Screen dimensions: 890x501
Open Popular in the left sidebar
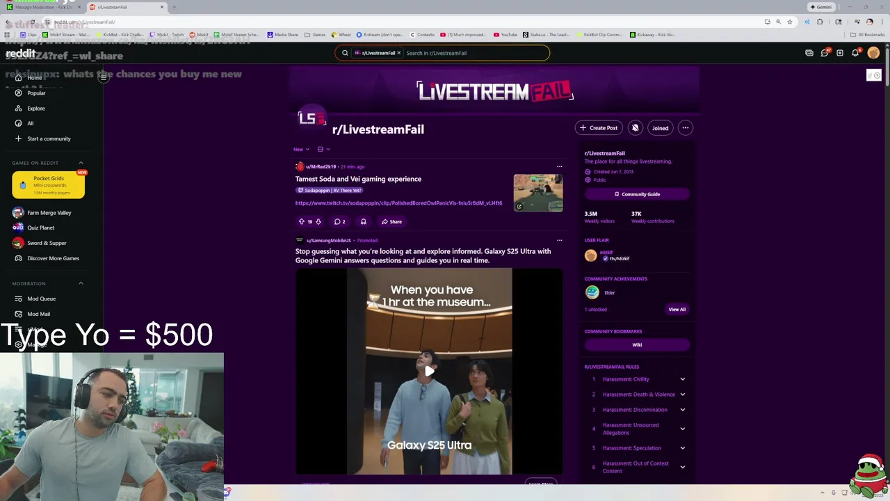pos(36,93)
